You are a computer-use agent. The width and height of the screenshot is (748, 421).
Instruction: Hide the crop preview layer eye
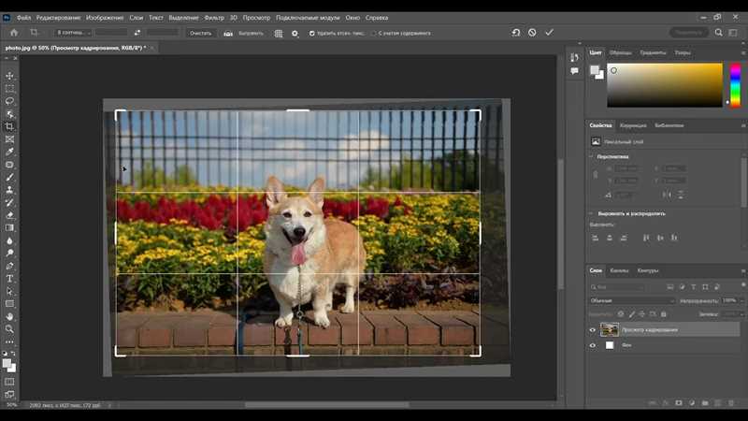tap(593, 330)
